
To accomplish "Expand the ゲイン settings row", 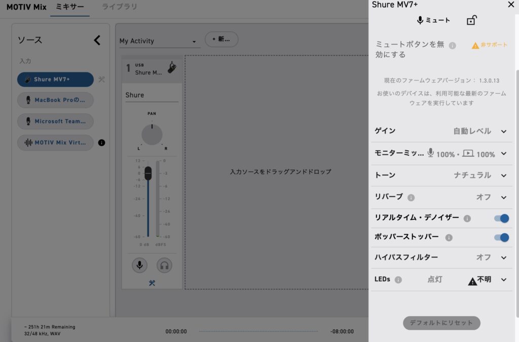I will (503, 132).
